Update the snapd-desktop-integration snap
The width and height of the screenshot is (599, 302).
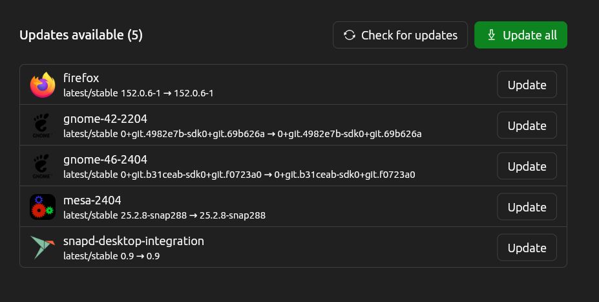pyautogui.click(x=527, y=248)
